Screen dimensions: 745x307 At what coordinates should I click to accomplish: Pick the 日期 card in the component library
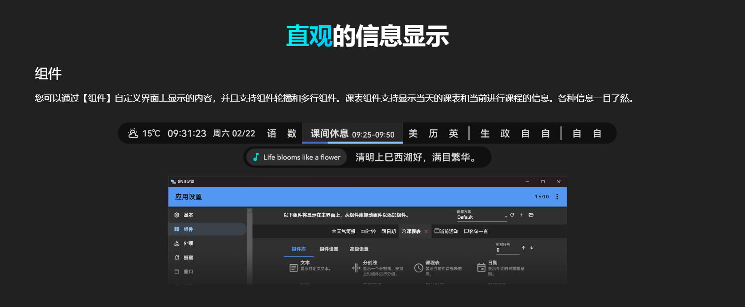[x=501, y=268]
